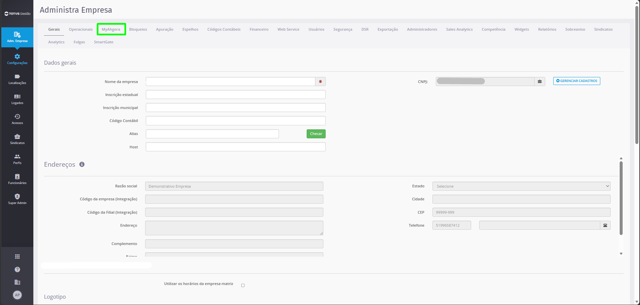This screenshot has width=640, height=305.
Task: Focus the Inscrição municipal field
Action: (236, 108)
